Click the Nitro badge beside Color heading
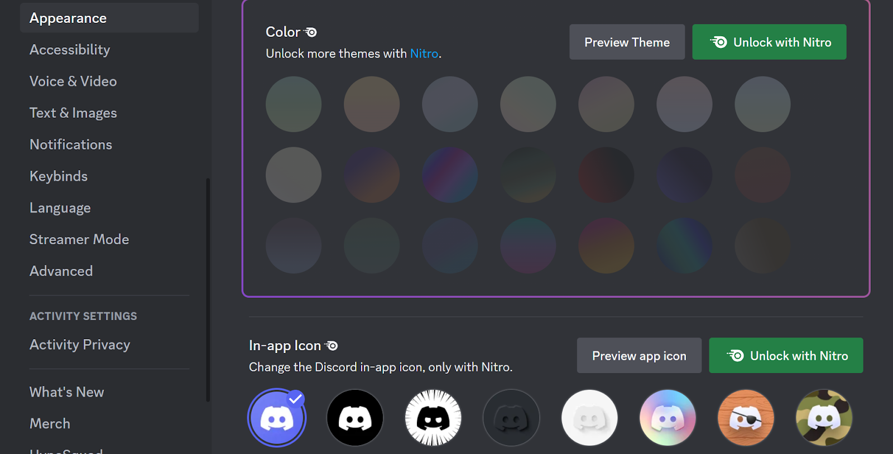The width and height of the screenshot is (893, 454). tap(311, 32)
